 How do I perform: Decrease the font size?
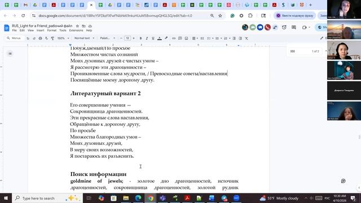coord(121,38)
